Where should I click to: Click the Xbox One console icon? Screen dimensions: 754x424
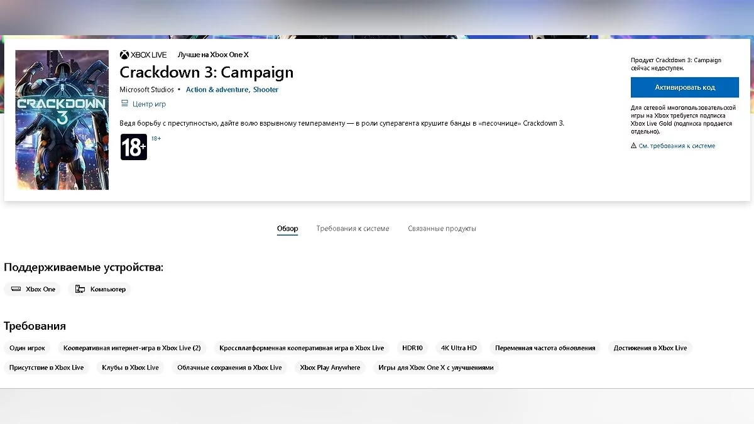(16, 290)
